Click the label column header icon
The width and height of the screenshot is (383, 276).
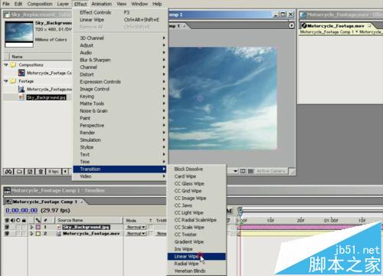(38, 220)
